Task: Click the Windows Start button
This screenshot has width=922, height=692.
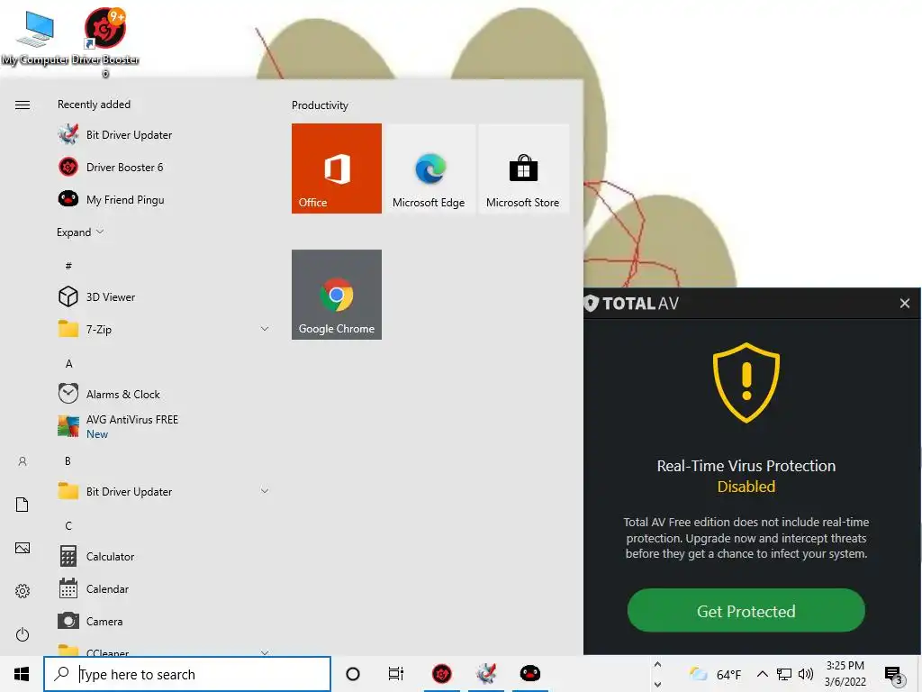Action: pyautogui.click(x=22, y=674)
